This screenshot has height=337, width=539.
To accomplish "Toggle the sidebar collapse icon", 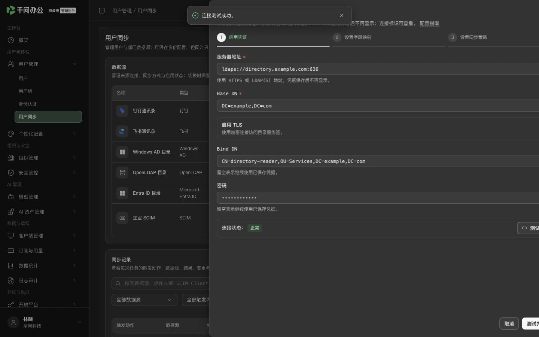I will [102, 10].
